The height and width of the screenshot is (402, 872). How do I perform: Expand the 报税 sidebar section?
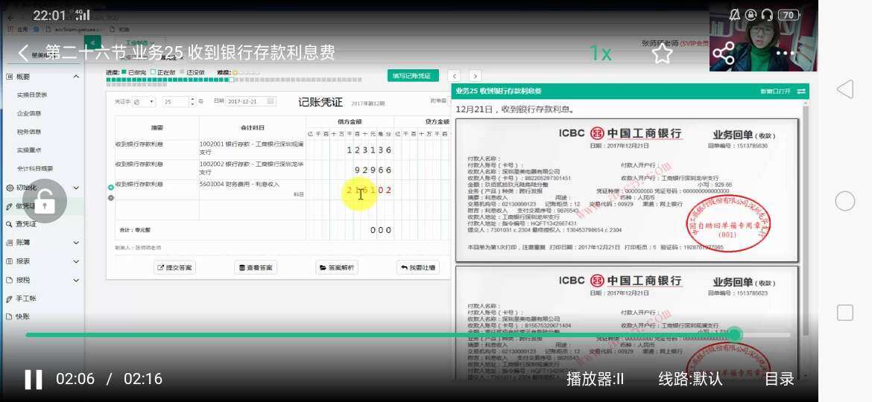coord(76,280)
